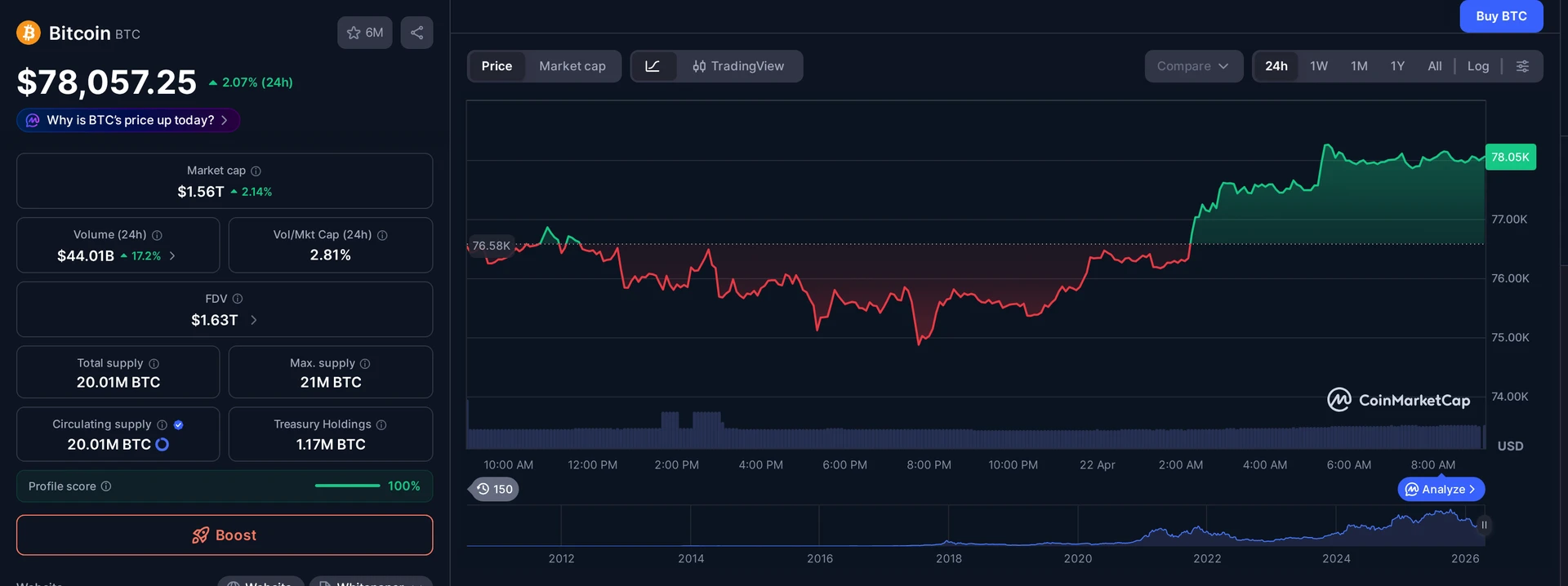Click the circulating supply progress ring
The width and height of the screenshot is (1568, 586).
pyautogui.click(x=162, y=444)
